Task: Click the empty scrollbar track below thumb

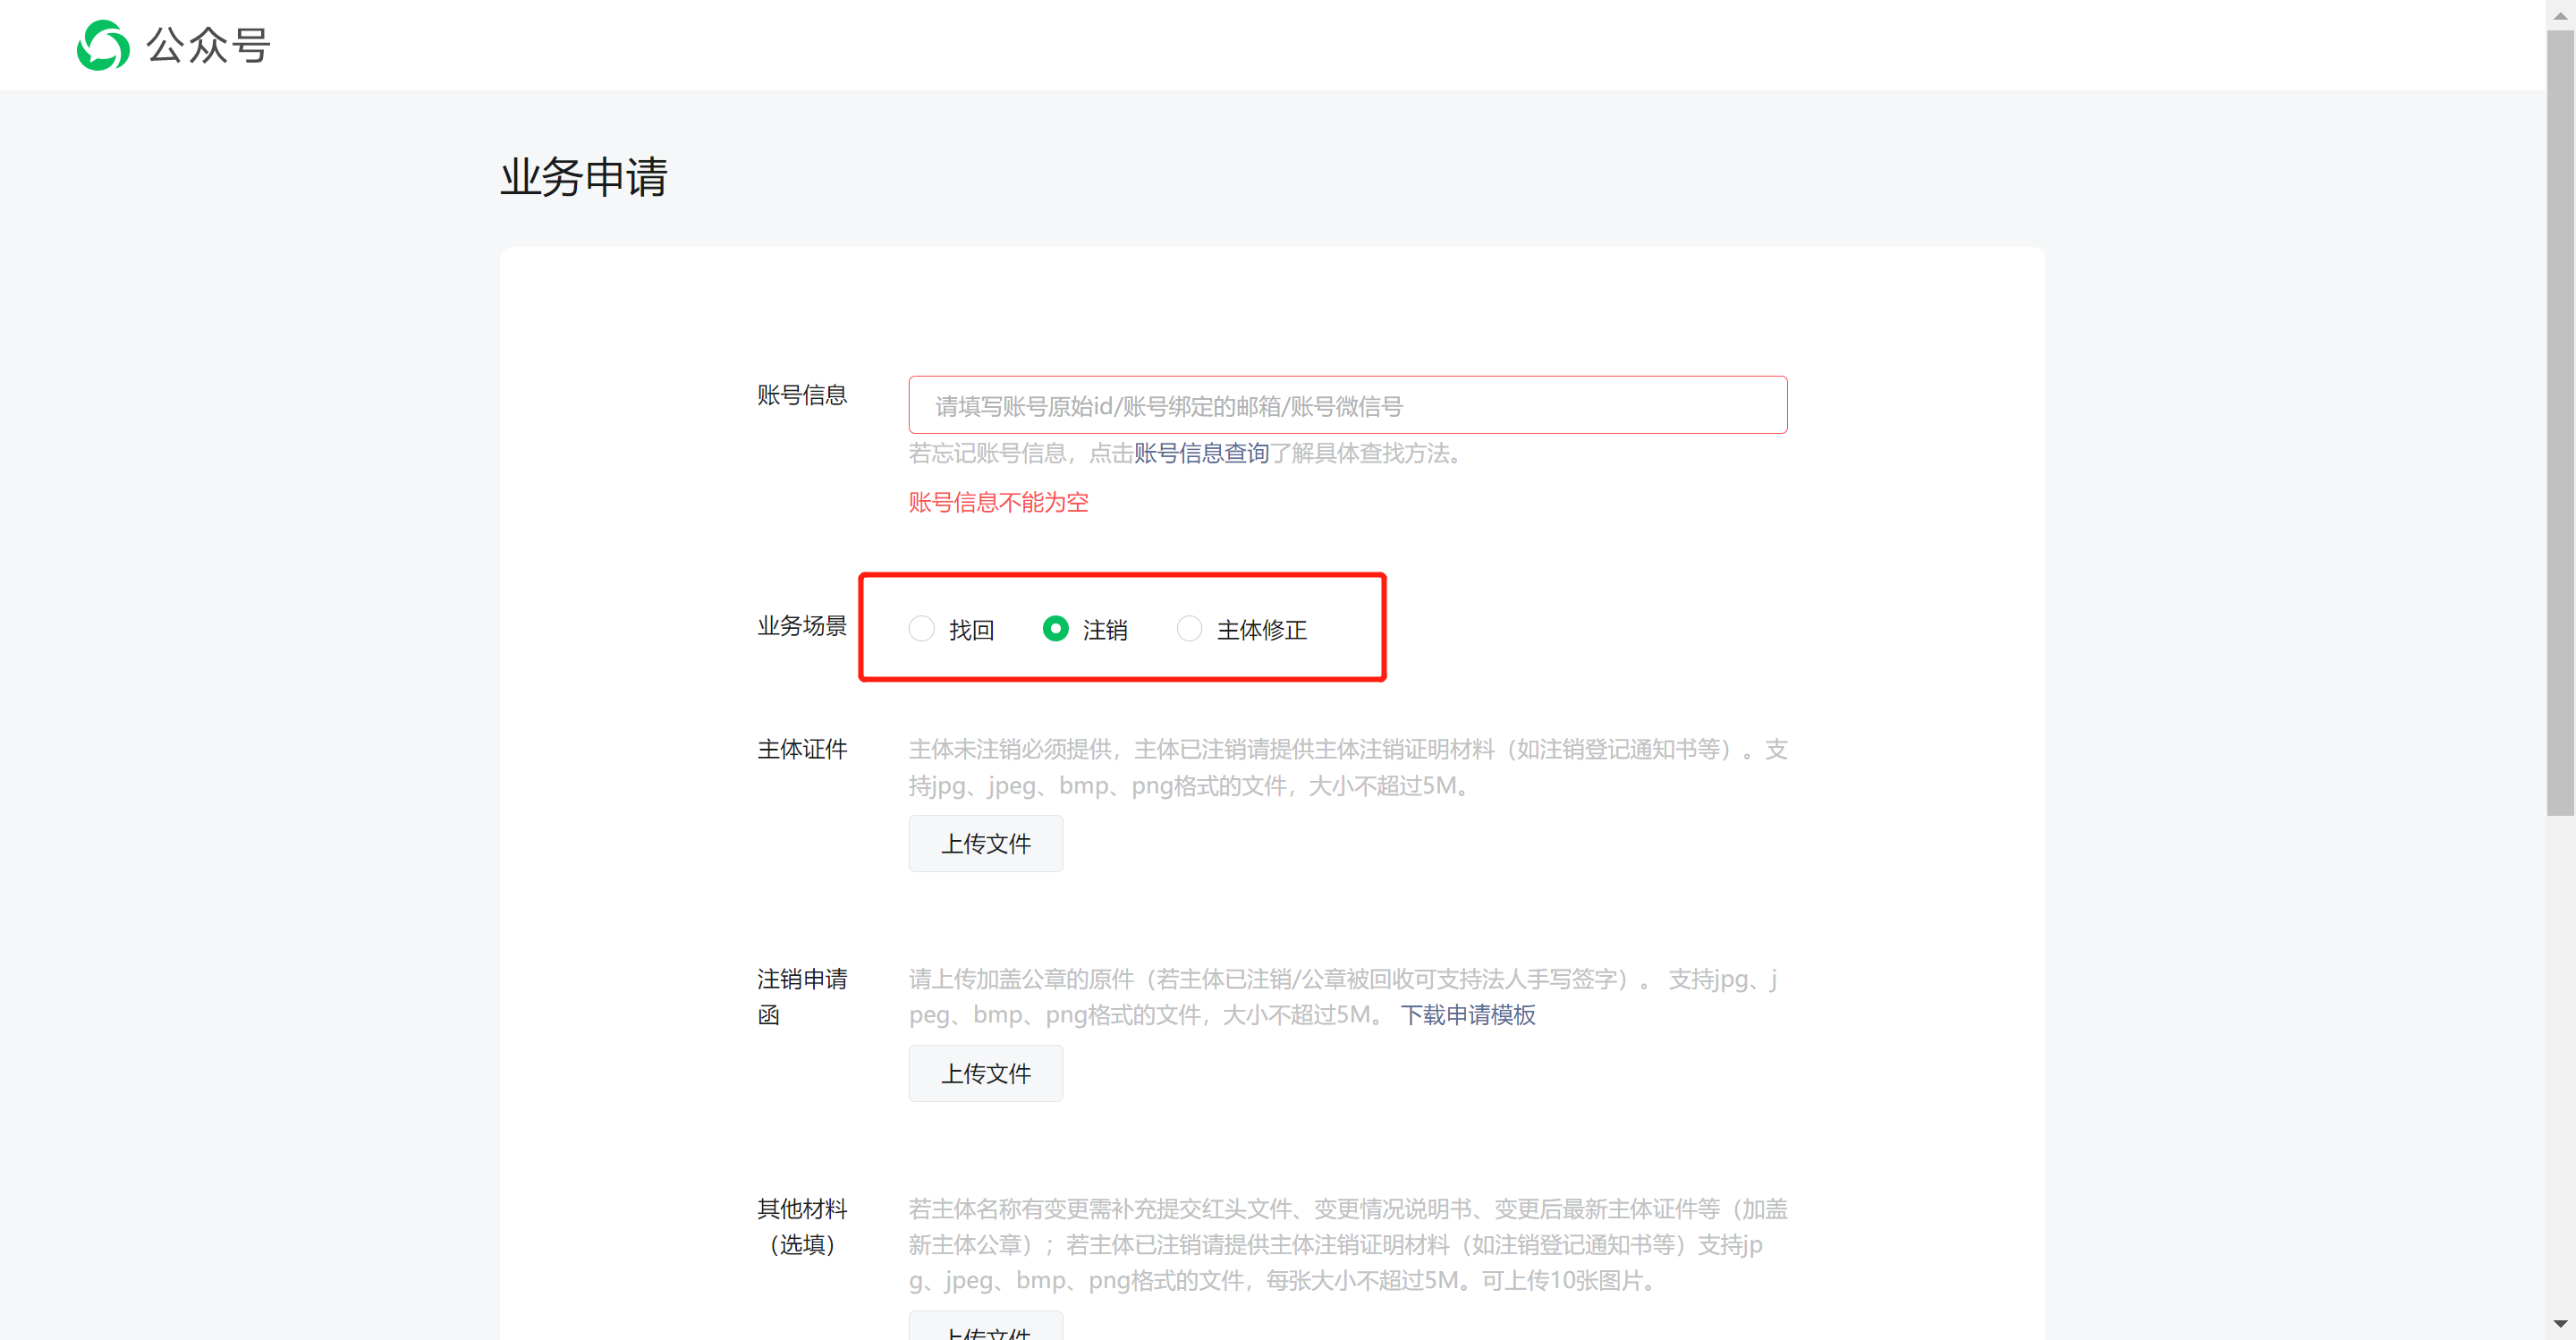Action: [x=2560, y=1060]
